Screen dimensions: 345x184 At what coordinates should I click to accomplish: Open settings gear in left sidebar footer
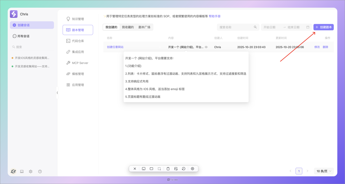[31, 171]
